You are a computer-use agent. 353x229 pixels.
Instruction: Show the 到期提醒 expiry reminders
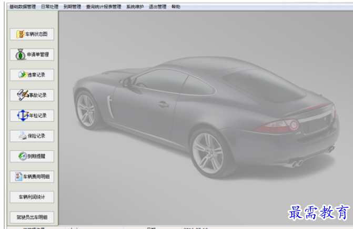point(32,156)
